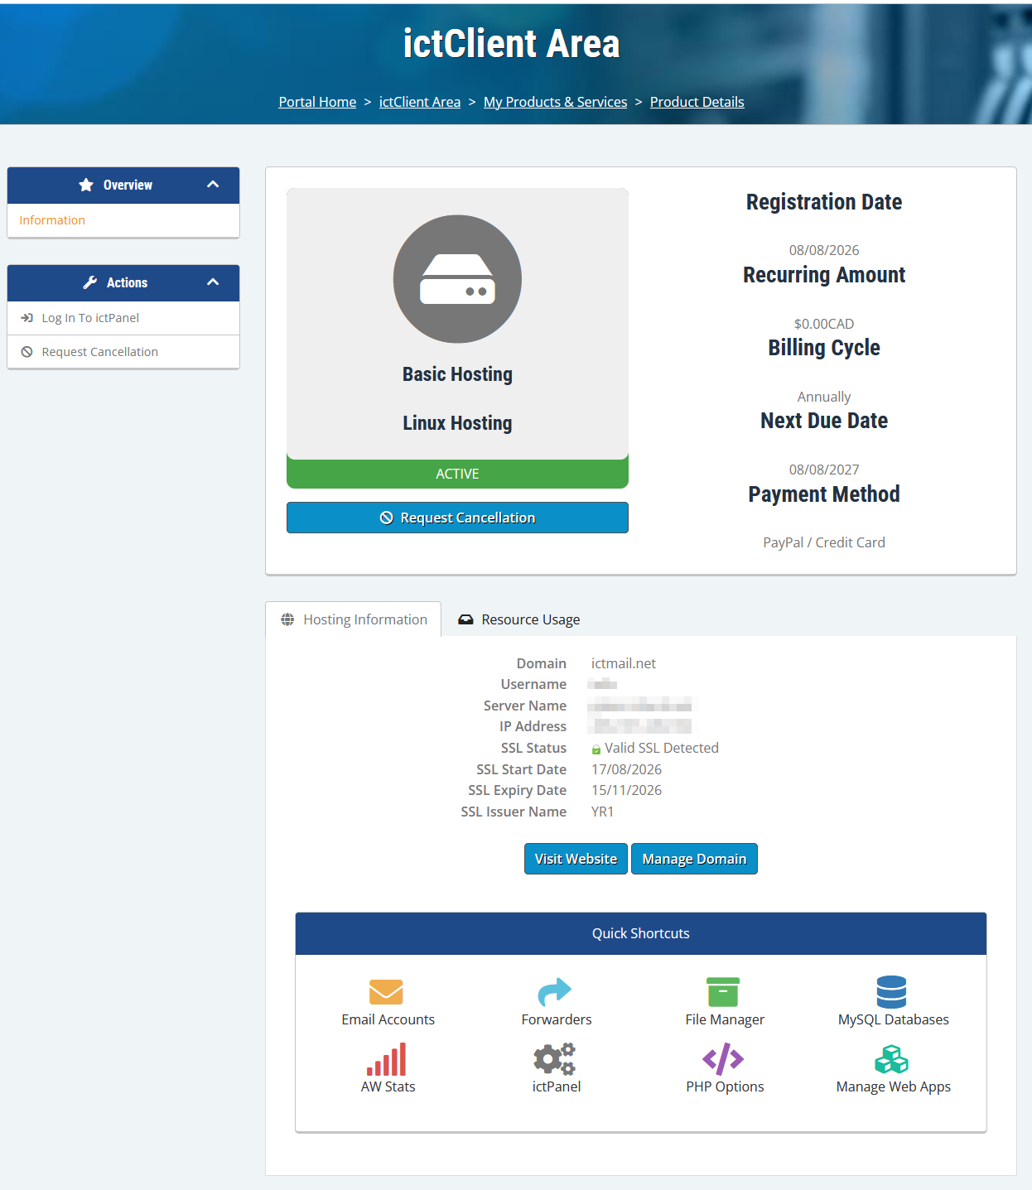Click the Email Accounts label
Viewport: 1032px width, 1190px height.
click(x=388, y=1019)
